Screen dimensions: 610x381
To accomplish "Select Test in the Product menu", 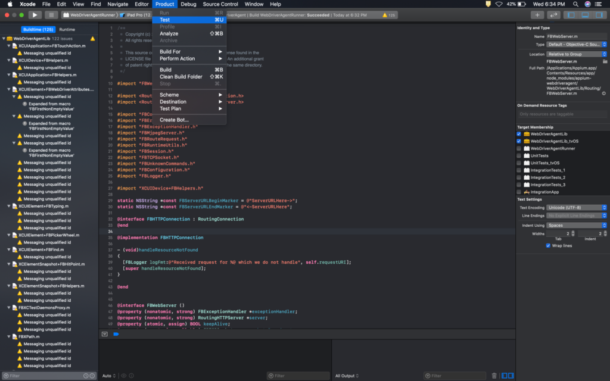I will 189,20.
